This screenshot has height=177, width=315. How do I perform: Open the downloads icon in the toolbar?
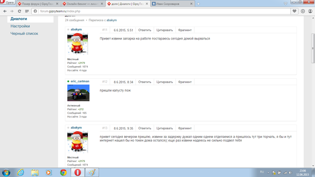[x=303, y=11]
